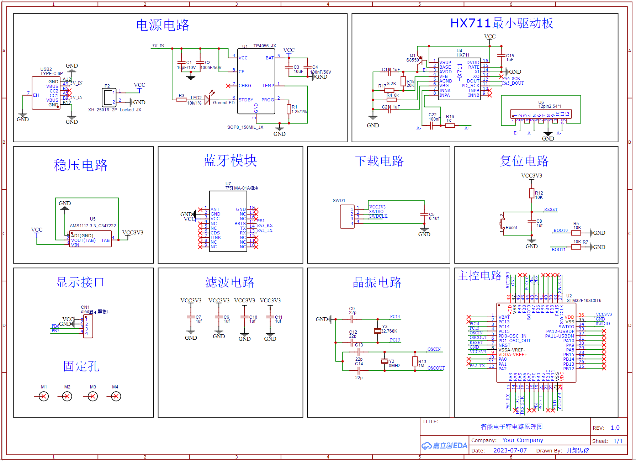Click the 主控电路 section title

pos(479,275)
